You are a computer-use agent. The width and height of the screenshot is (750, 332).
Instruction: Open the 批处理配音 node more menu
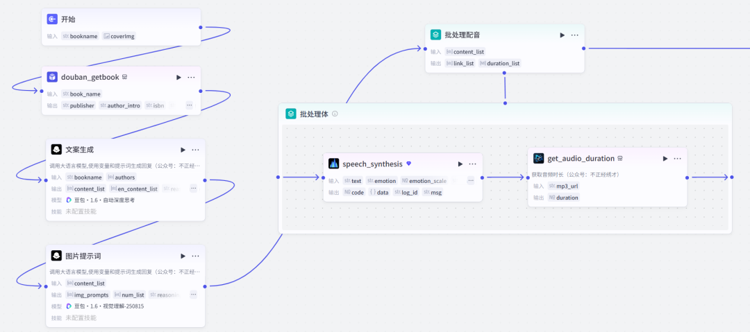pyautogui.click(x=574, y=35)
